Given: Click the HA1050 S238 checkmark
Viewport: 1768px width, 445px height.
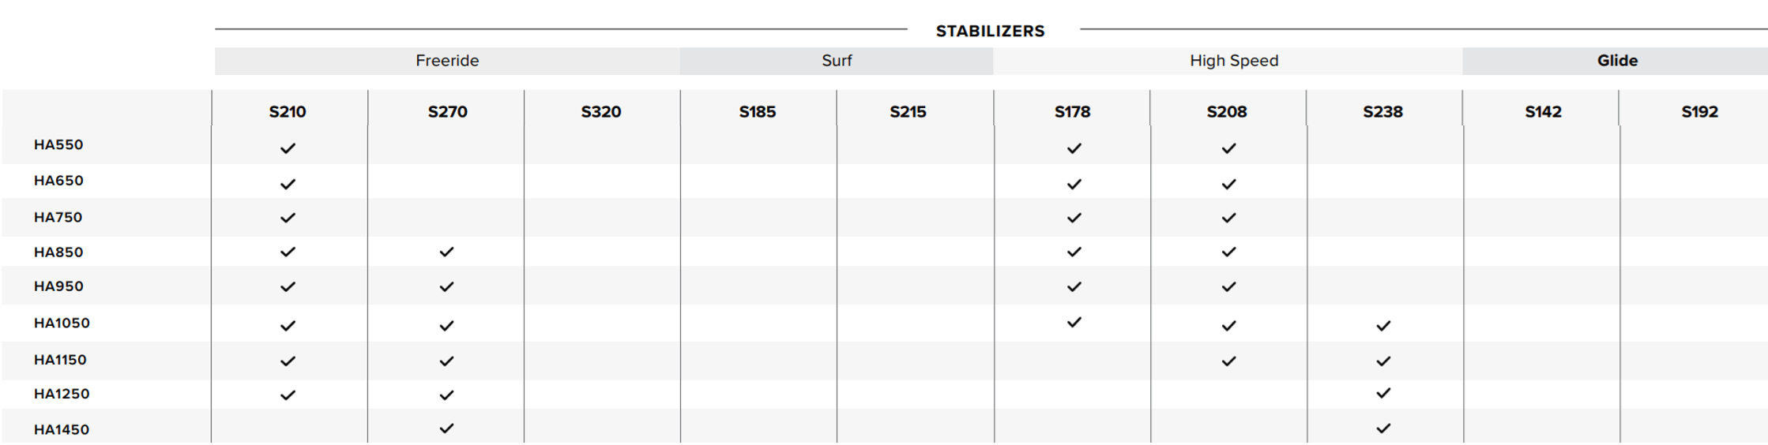Looking at the screenshot, I should tap(1382, 325).
